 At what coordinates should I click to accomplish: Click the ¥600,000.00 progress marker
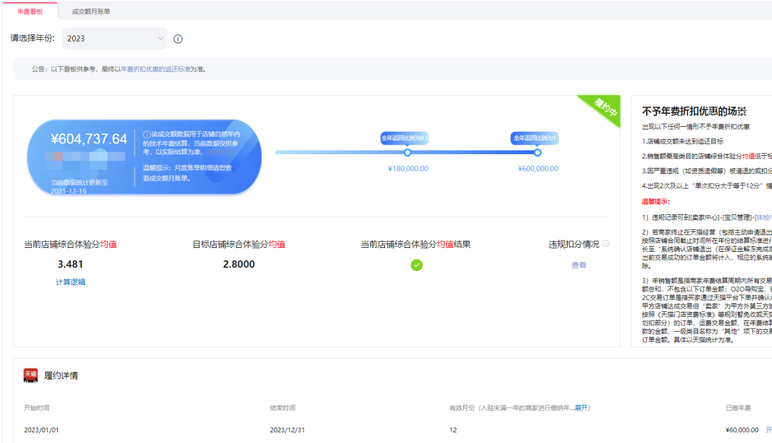tap(538, 152)
